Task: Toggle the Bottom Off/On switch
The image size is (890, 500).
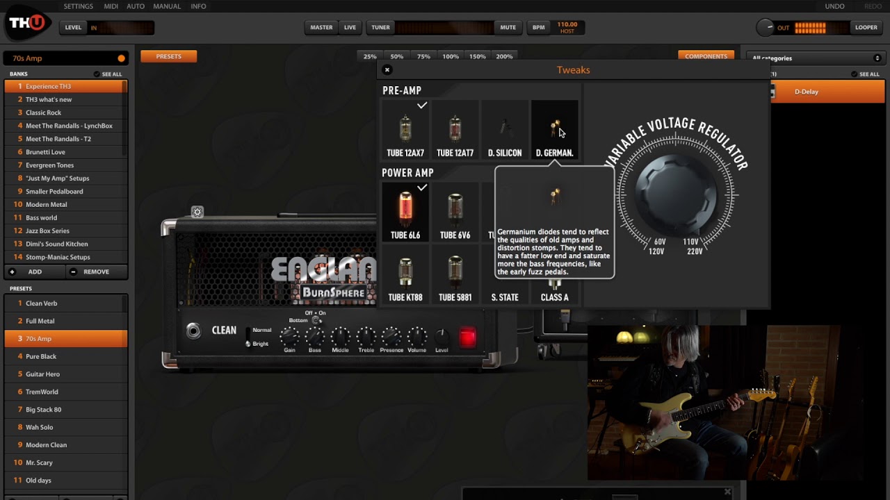Action: (x=316, y=320)
